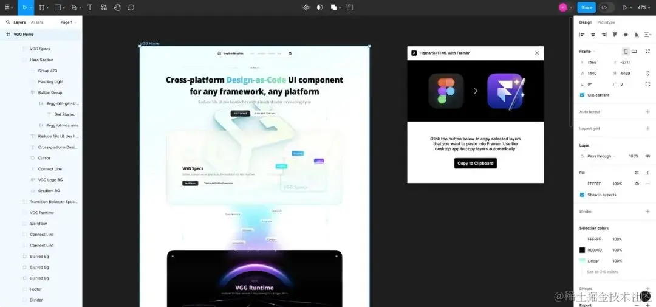The height and width of the screenshot is (307, 656).
Task: Select the Comment tool
Action: coord(131,7)
